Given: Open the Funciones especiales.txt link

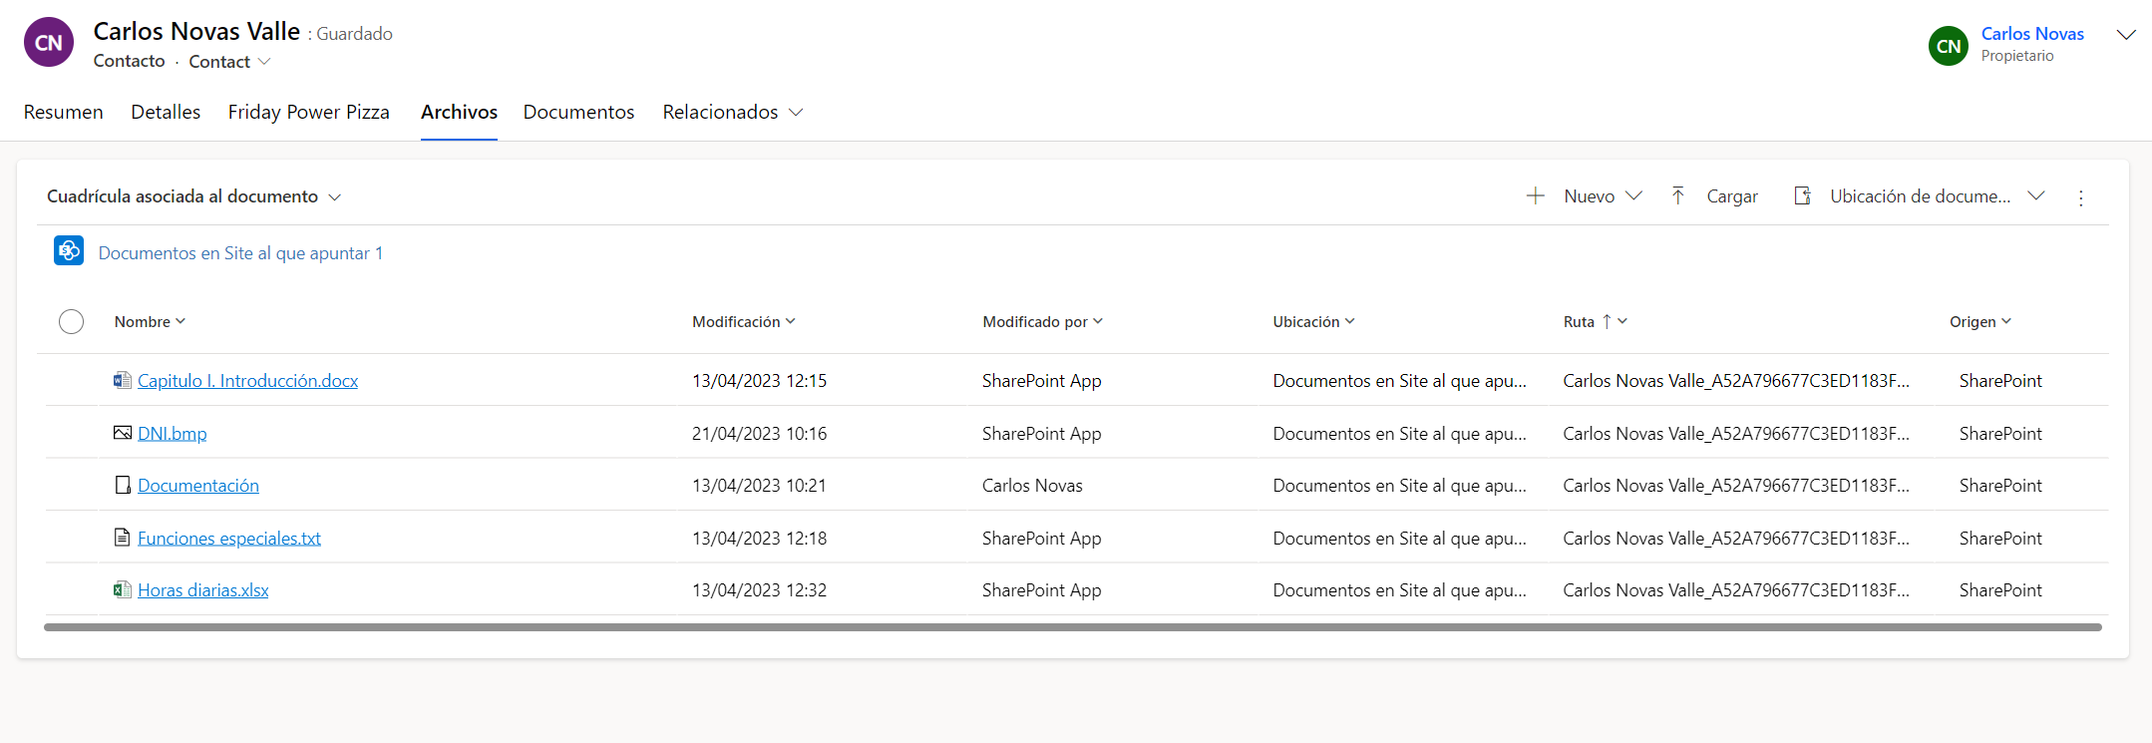Looking at the screenshot, I should click(229, 538).
